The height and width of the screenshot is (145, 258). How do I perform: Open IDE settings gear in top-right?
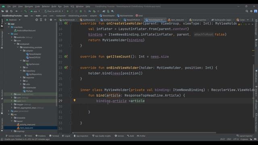[251, 11]
